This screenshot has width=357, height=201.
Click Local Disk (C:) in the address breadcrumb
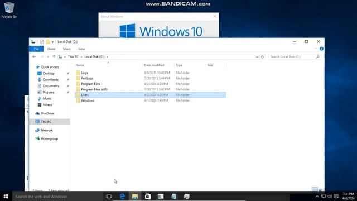pyautogui.click(x=94, y=57)
